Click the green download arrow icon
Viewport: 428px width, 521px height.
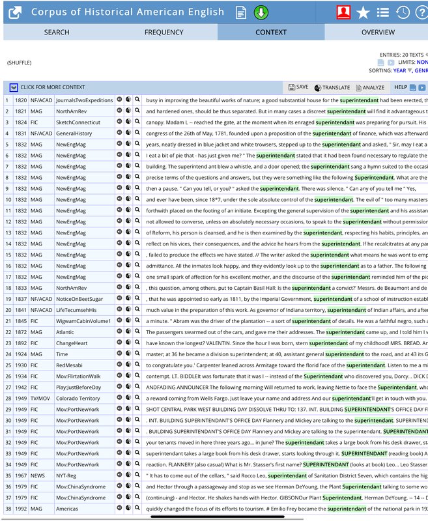click(261, 12)
